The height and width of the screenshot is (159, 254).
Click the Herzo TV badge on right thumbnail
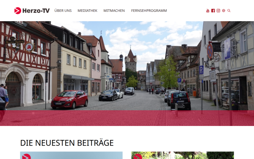click(138, 156)
